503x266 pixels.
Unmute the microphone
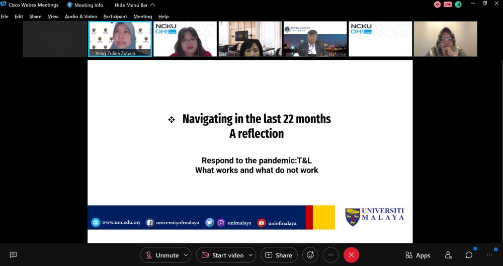point(162,255)
